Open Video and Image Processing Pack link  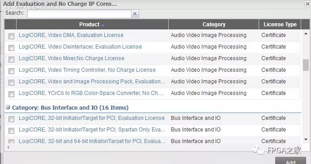[92, 82]
